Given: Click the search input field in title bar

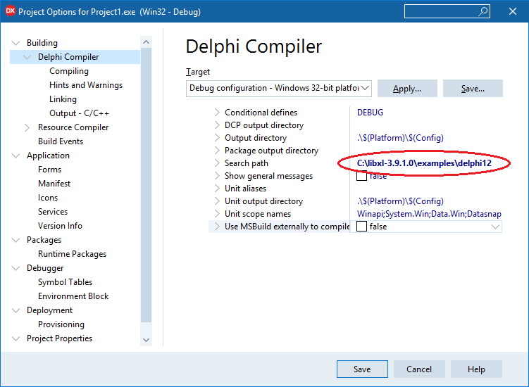Looking at the screenshot, I should pos(442,11).
